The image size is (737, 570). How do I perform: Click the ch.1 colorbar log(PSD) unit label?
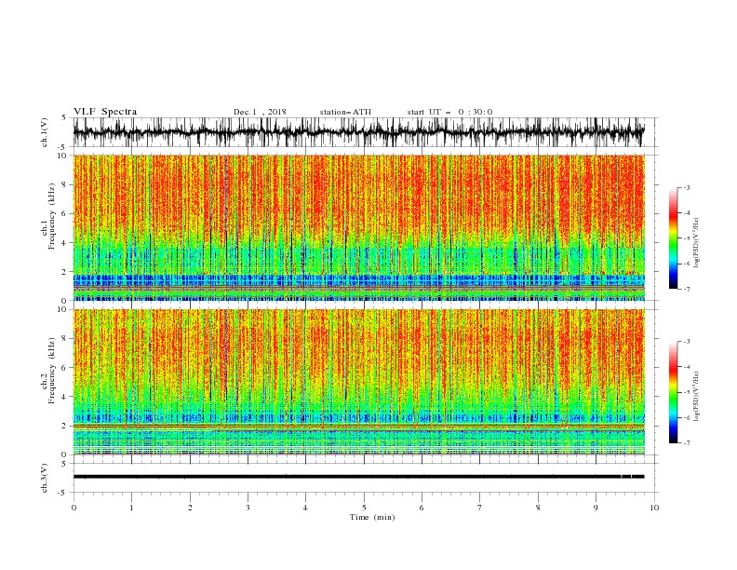[697, 244]
